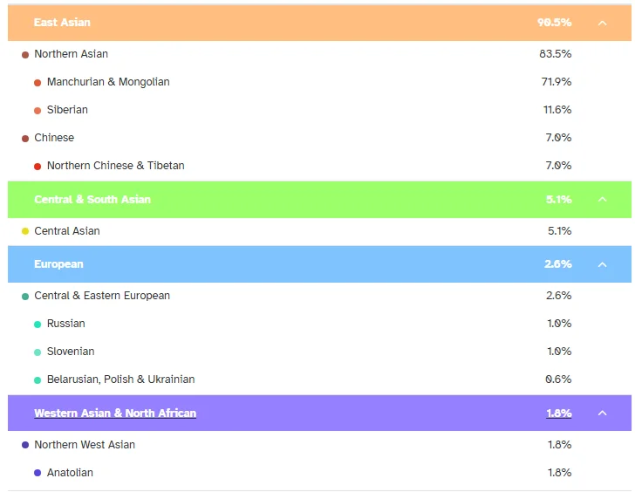Click the yellow Central Asian dot
Screen dimensions: 635x499
25,231
